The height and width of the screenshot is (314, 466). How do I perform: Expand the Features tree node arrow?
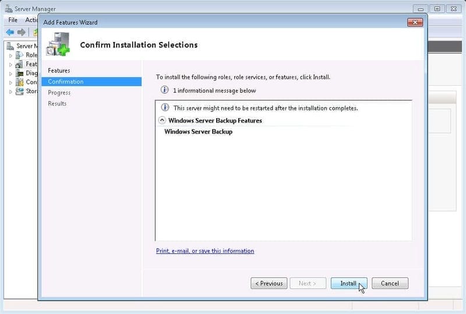coord(10,65)
